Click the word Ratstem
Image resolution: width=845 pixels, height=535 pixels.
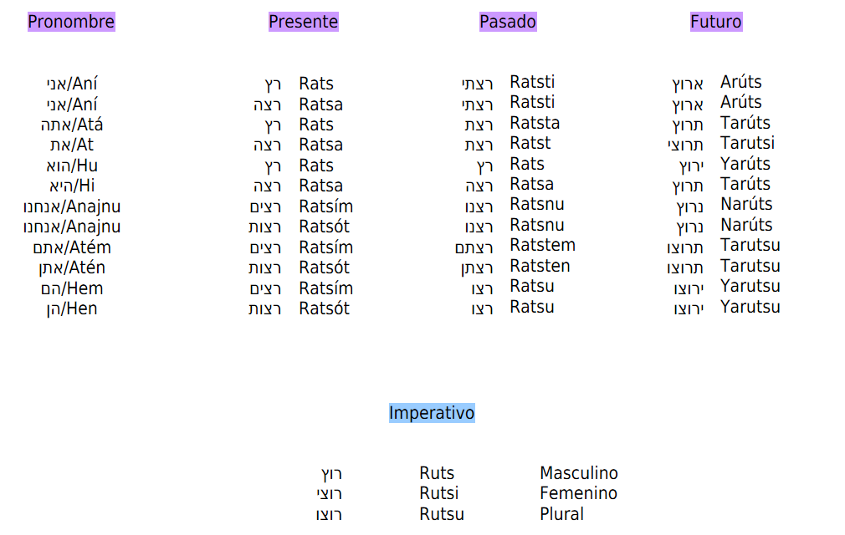coord(543,246)
